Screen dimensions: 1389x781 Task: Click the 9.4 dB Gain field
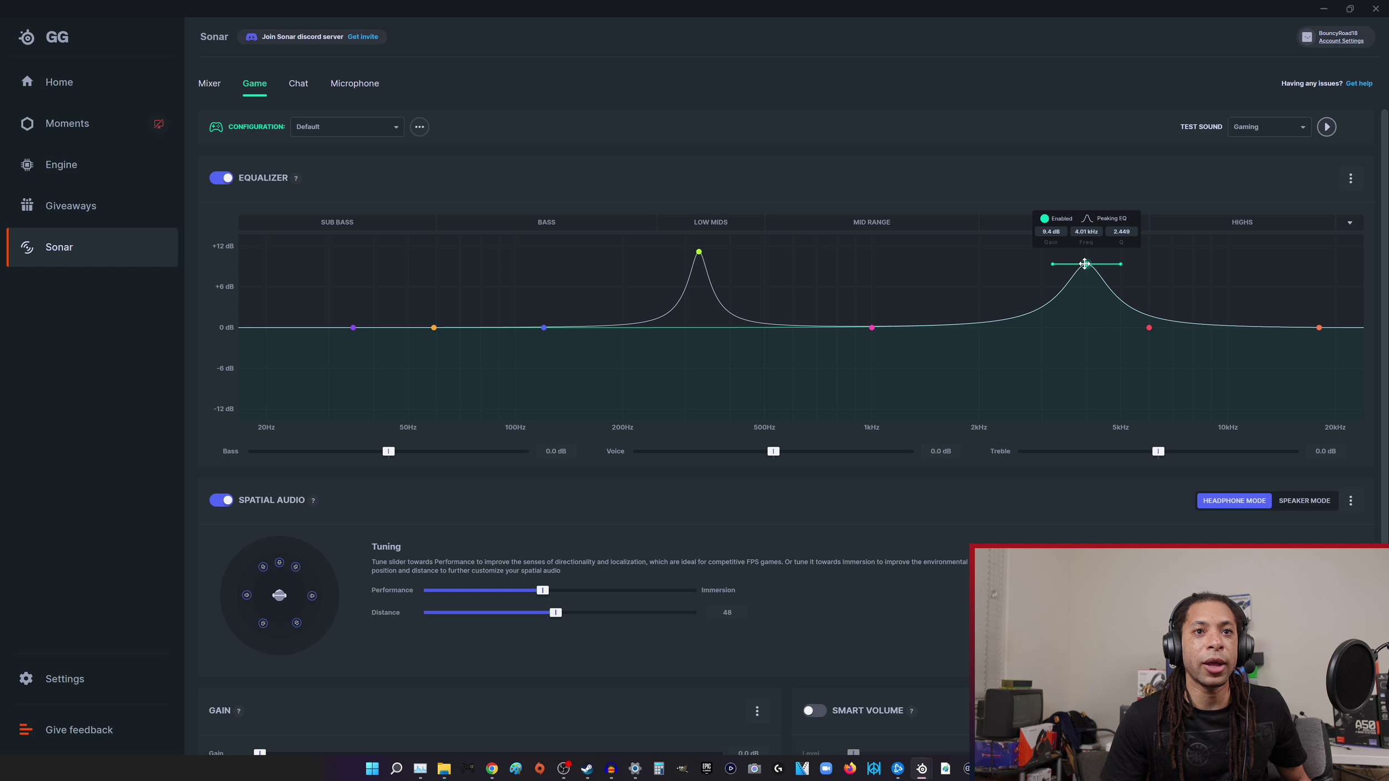(x=1051, y=232)
